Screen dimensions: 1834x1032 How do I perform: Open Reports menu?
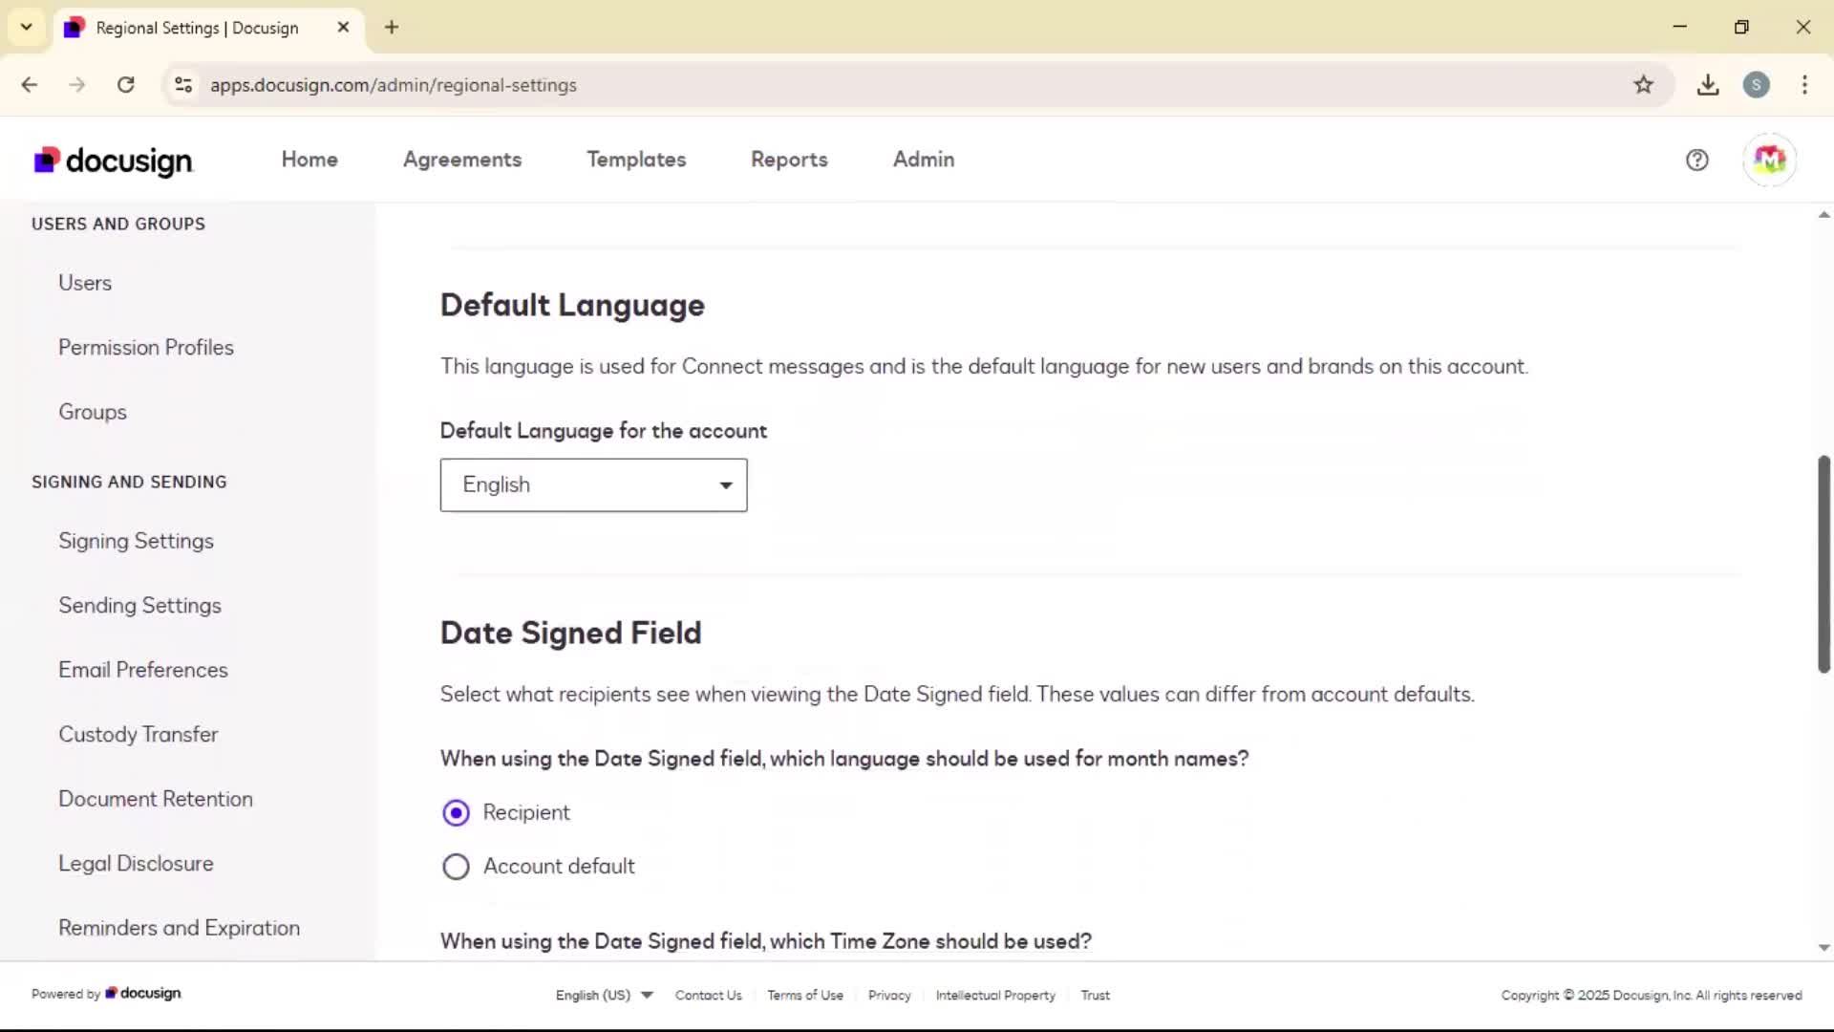pos(789,160)
